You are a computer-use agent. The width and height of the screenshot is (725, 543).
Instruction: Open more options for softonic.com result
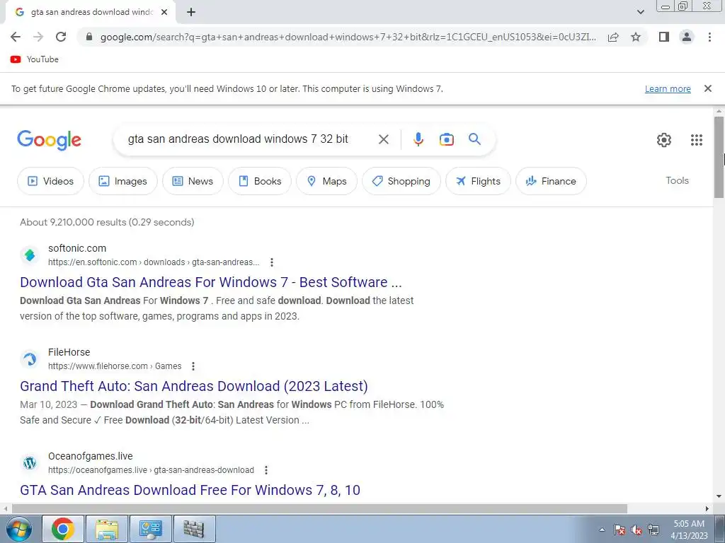(272, 262)
